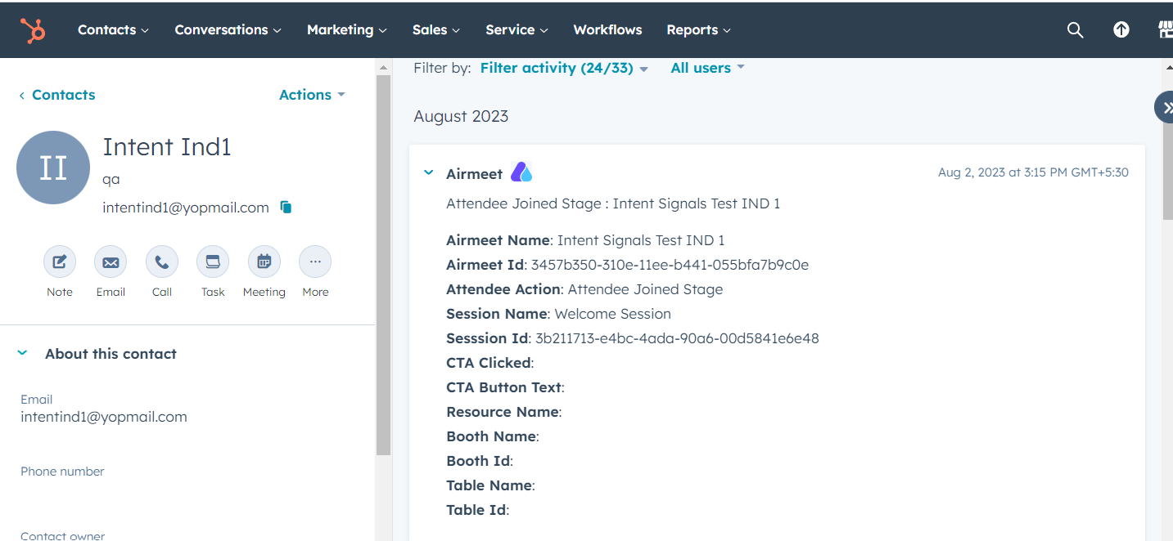Click the Sesssion Id value 3b211713
Viewport: 1173px width, 541px height.
677,338
